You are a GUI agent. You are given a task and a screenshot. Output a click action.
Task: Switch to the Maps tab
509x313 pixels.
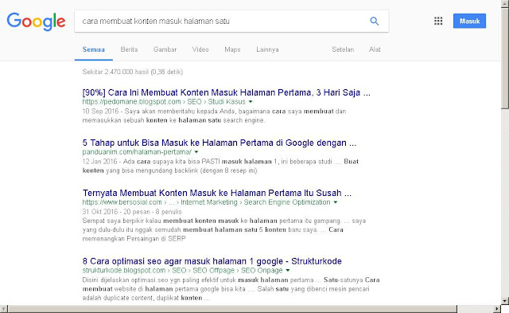coord(232,49)
